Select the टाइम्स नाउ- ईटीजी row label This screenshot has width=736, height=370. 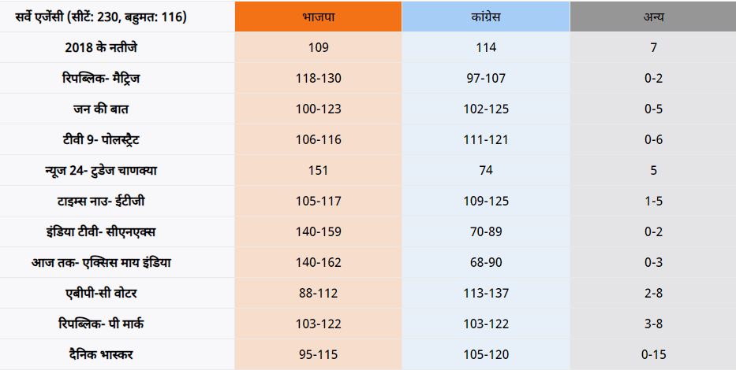click(118, 201)
